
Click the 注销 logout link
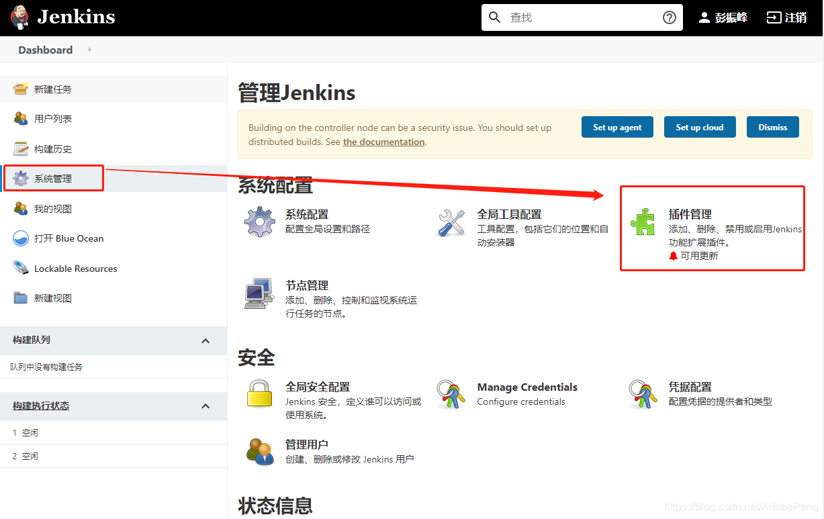point(796,17)
